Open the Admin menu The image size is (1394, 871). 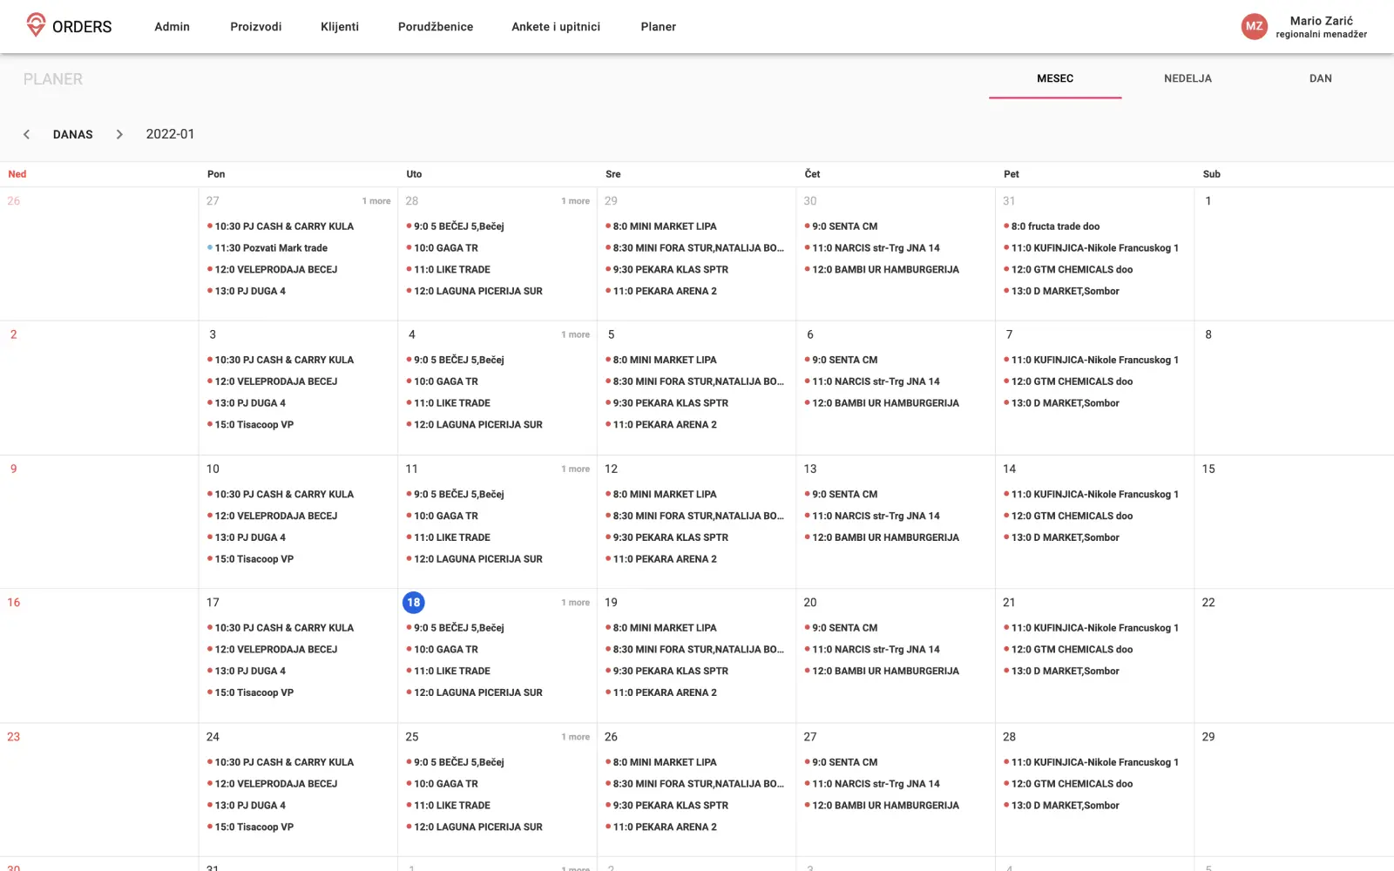click(172, 27)
